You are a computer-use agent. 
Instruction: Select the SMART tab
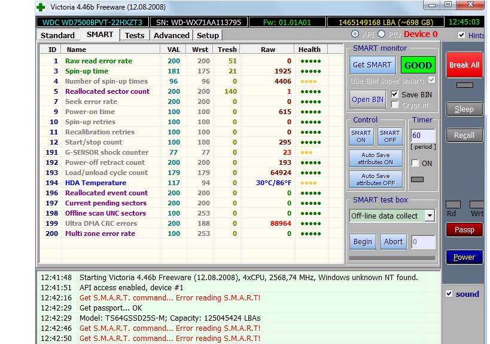(100, 35)
